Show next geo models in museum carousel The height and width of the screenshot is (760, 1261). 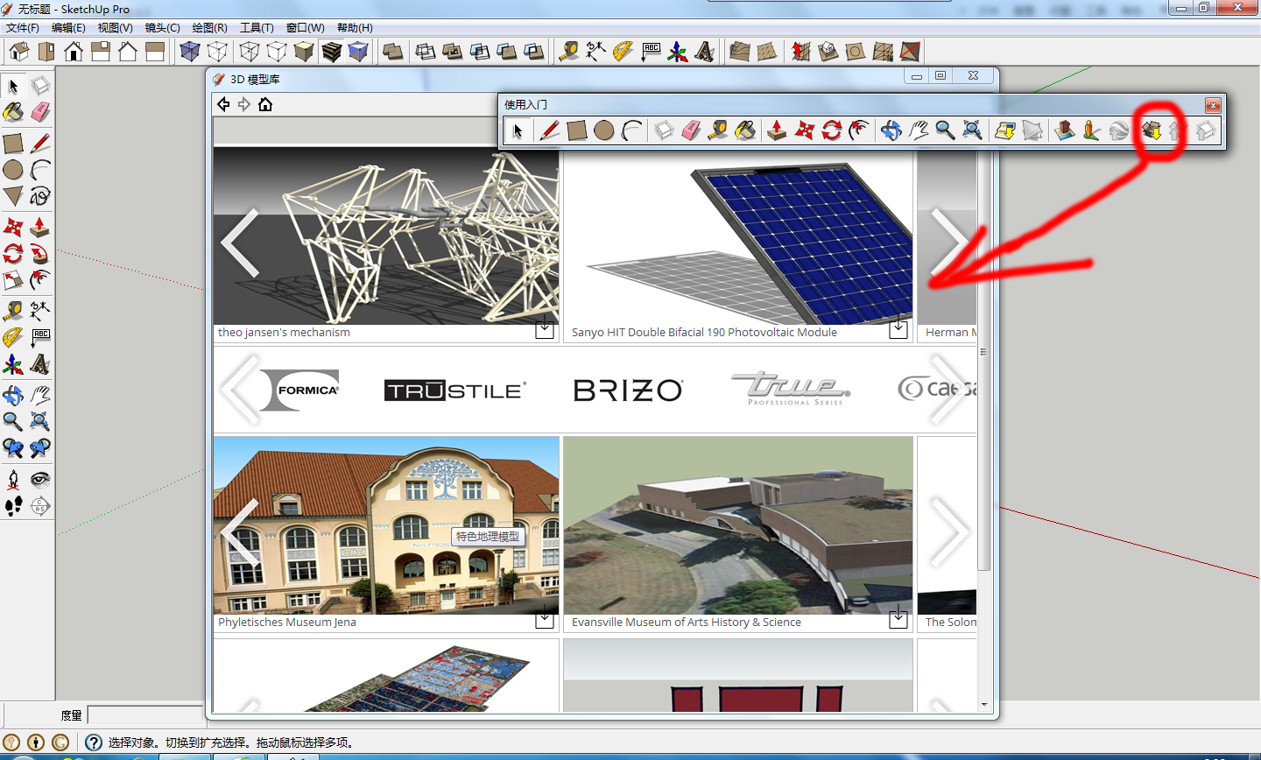click(948, 531)
